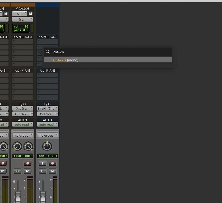Click right pan knob of stereo instrument track
This screenshot has width=222, height=203.
click(x=28, y=146)
